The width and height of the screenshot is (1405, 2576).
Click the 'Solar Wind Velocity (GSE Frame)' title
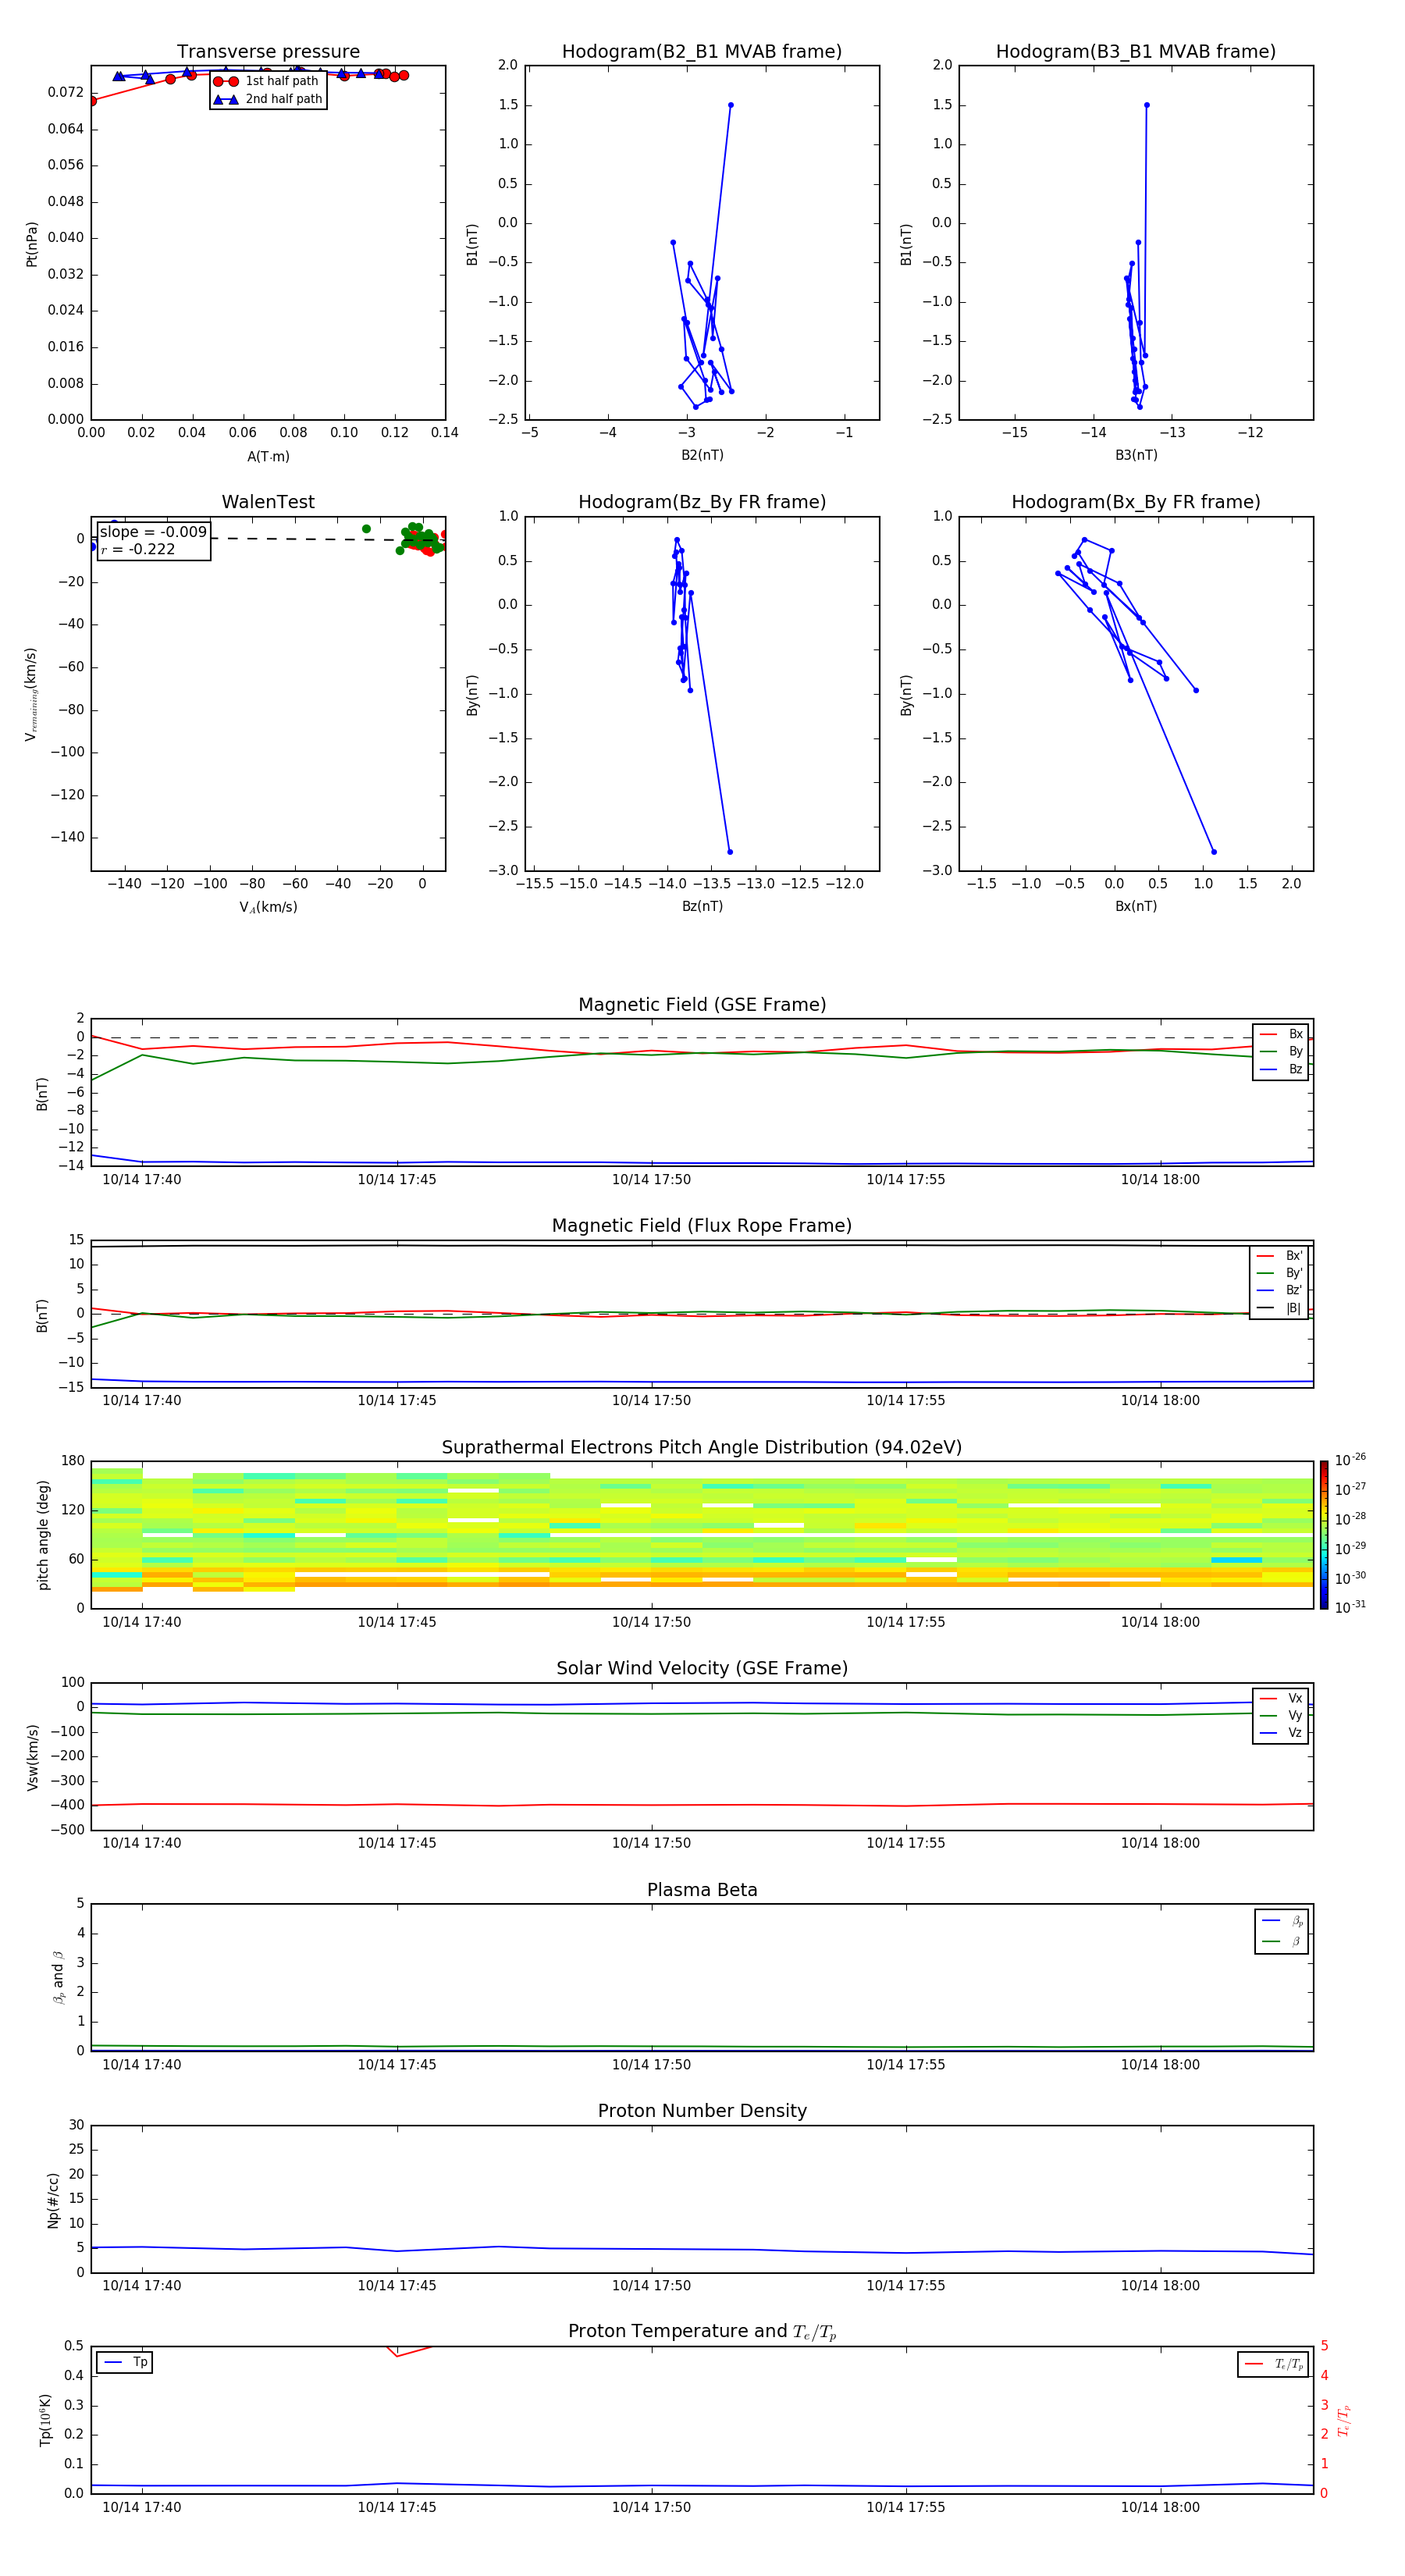(702, 1669)
